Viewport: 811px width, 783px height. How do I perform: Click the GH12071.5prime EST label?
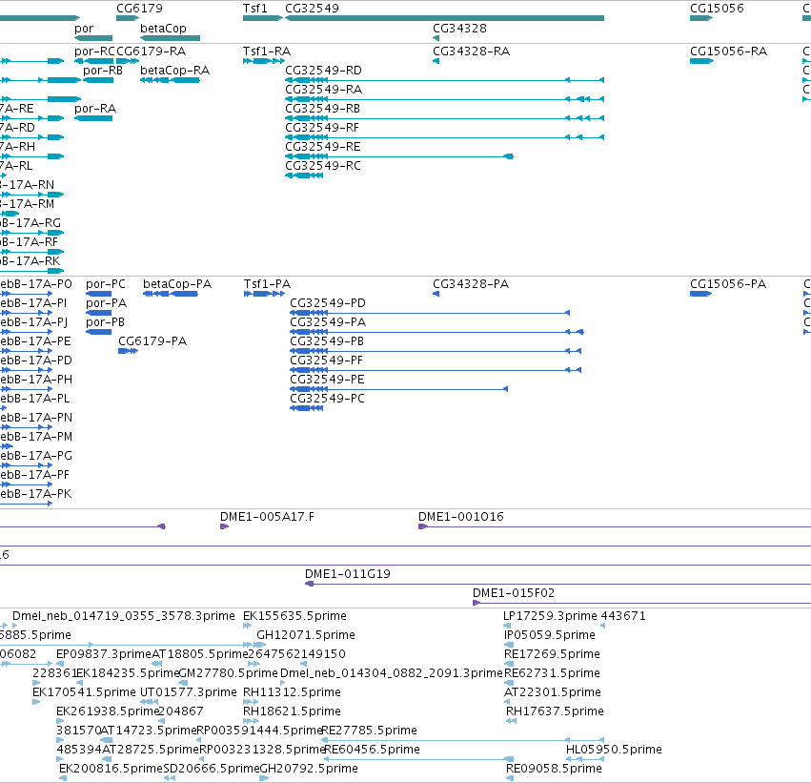tap(306, 635)
